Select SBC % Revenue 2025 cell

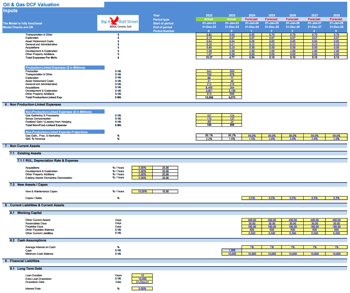(272, 139)
